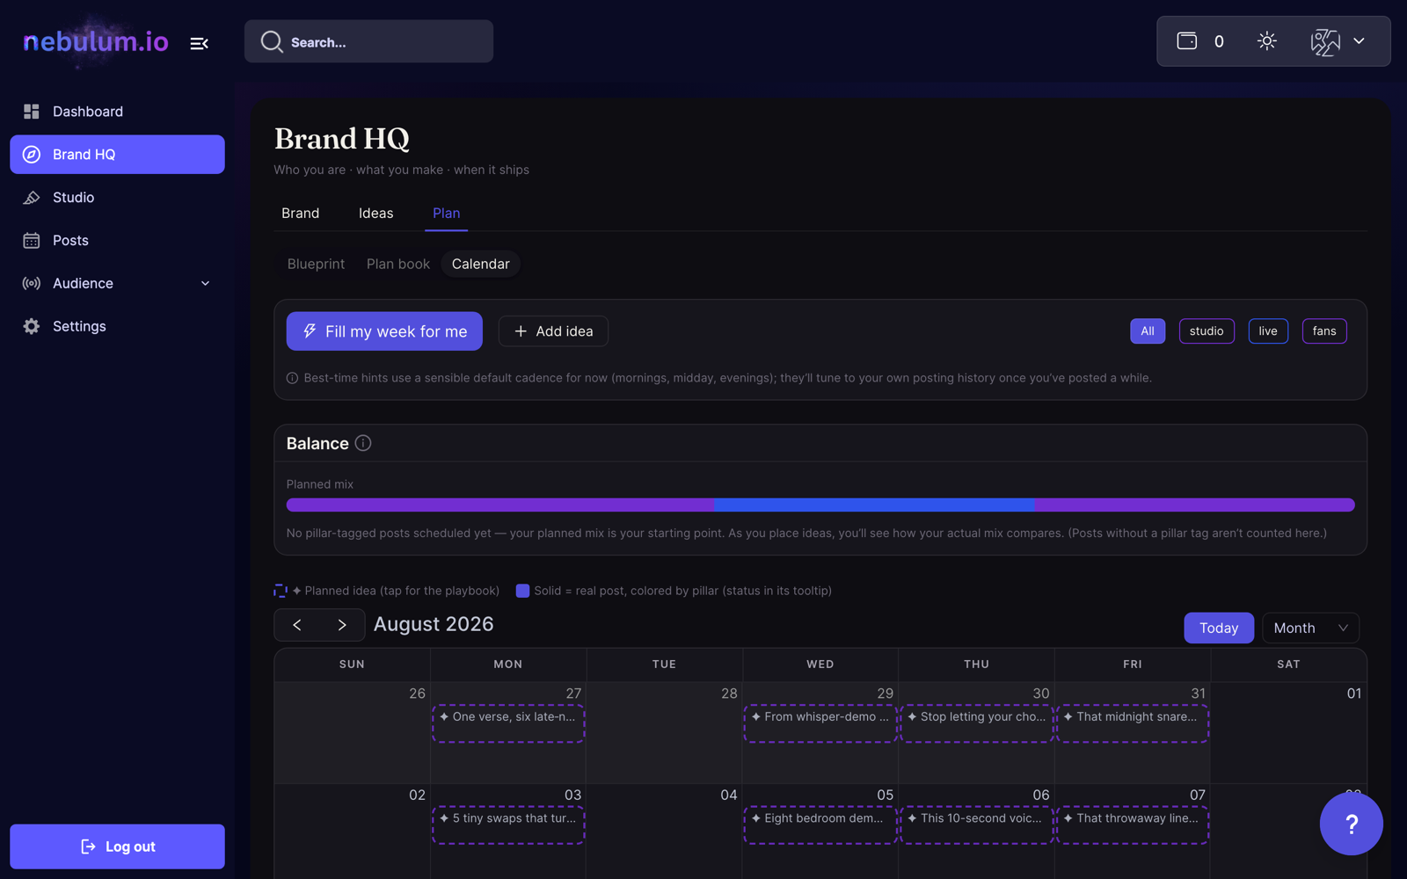
Task: Open idea 'That midnight snare...'
Action: click(1133, 723)
